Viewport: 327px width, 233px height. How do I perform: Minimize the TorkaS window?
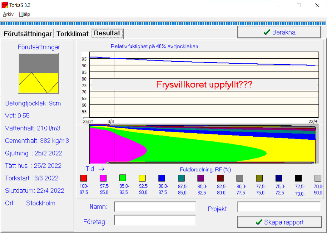point(281,5)
